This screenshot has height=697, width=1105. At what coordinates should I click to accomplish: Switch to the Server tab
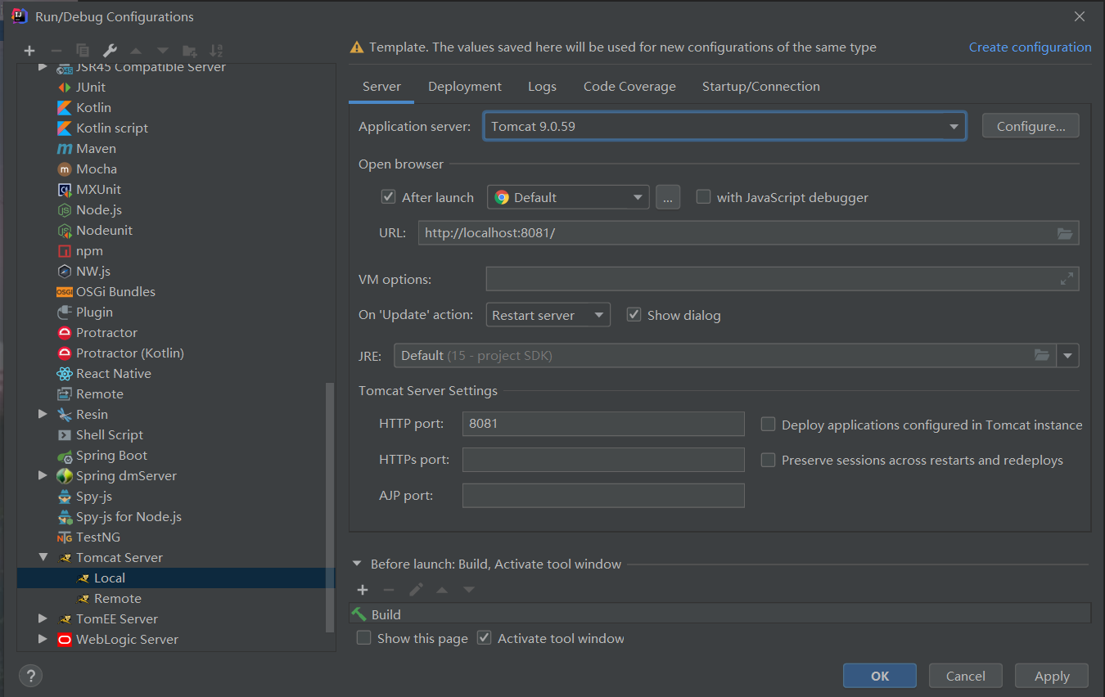click(x=381, y=87)
